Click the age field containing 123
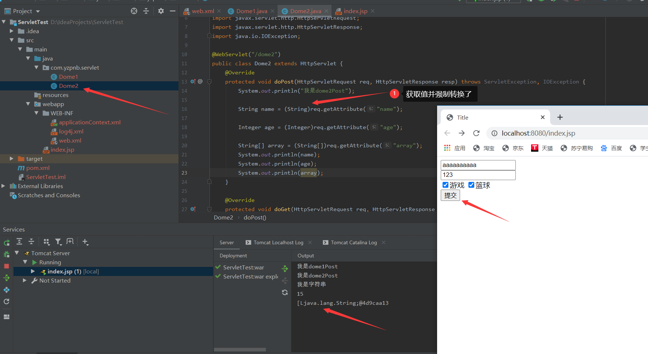Screen dimensions: 648x354 coord(478,175)
